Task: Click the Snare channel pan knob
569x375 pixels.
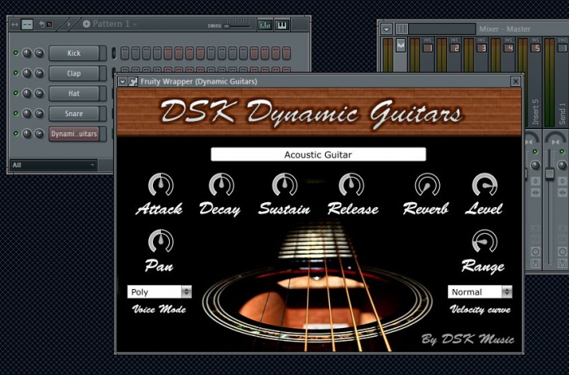Action: pos(27,114)
